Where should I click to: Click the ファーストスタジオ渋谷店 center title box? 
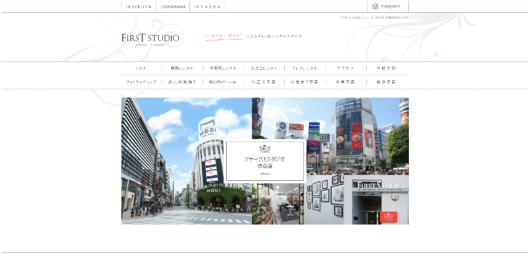(265, 161)
